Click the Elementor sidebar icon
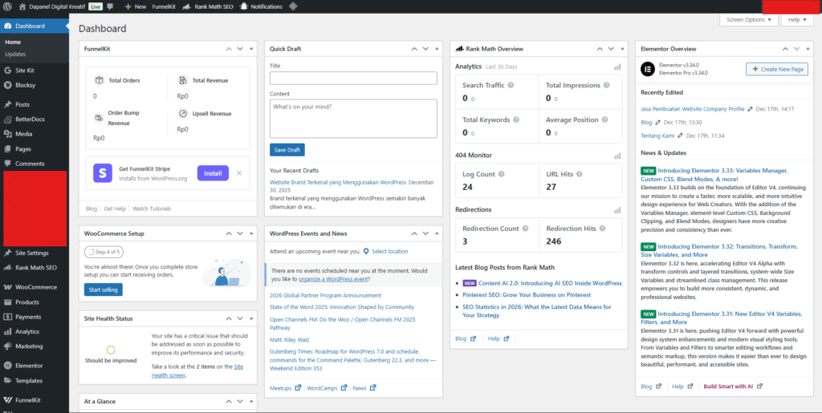 [x=7, y=366]
